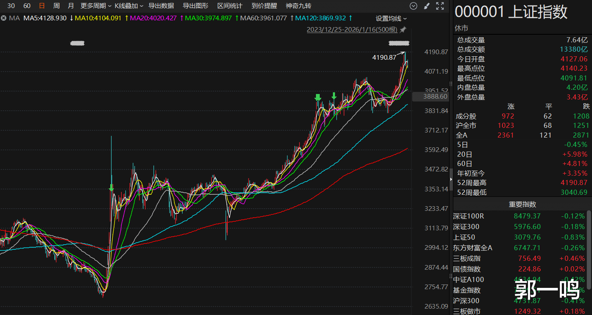
Task: Click the 导出数据 export data button
Action: pos(161,6)
